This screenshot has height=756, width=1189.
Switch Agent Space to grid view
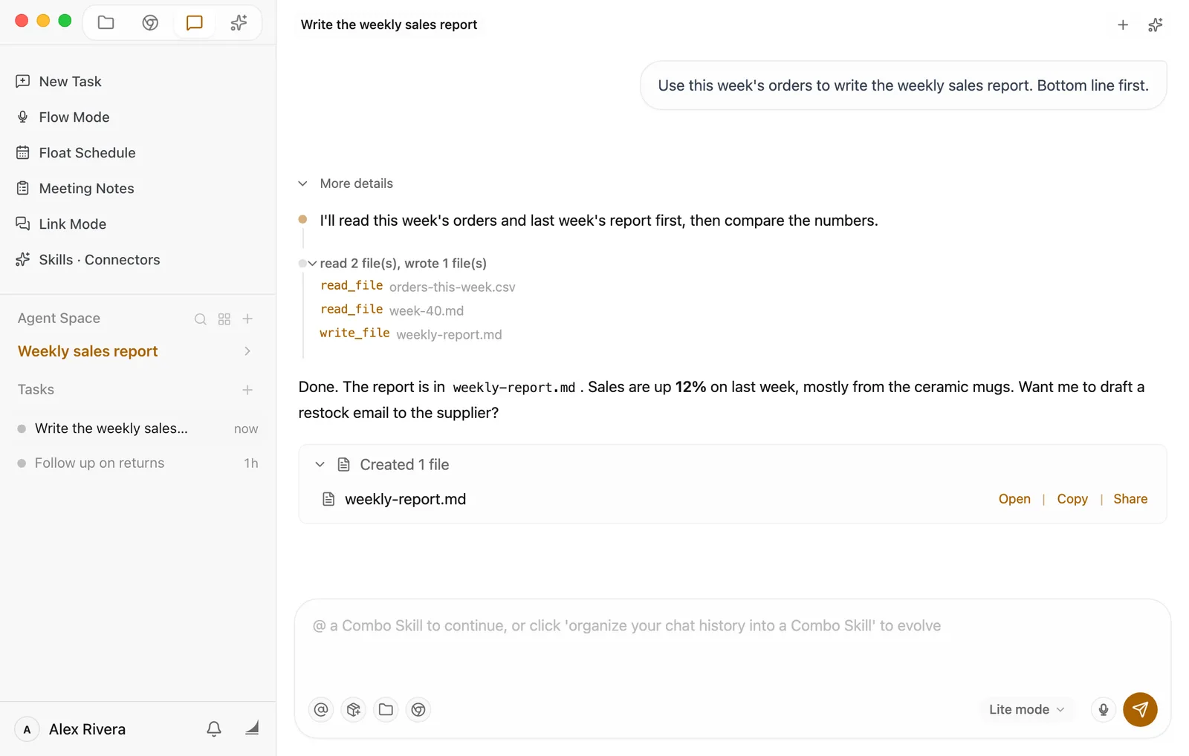pyautogui.click(x=224, y=319)
